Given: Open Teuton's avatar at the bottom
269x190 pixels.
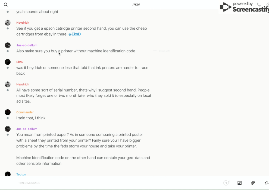Looking at the screenshot, I should pyautogui.click(x=8, y=174).
